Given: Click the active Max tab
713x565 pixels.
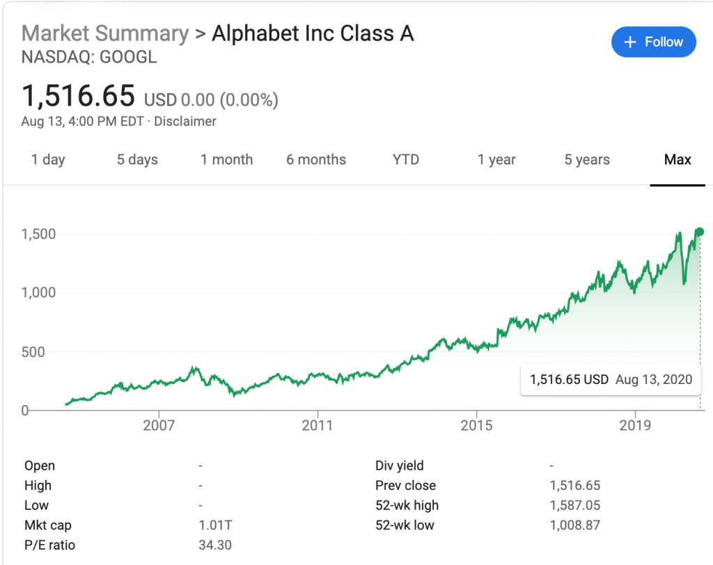Looking at the screenshot, I should (677, 159).
